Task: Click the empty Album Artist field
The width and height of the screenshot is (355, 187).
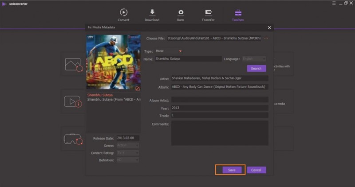Action: click(220, 100)
